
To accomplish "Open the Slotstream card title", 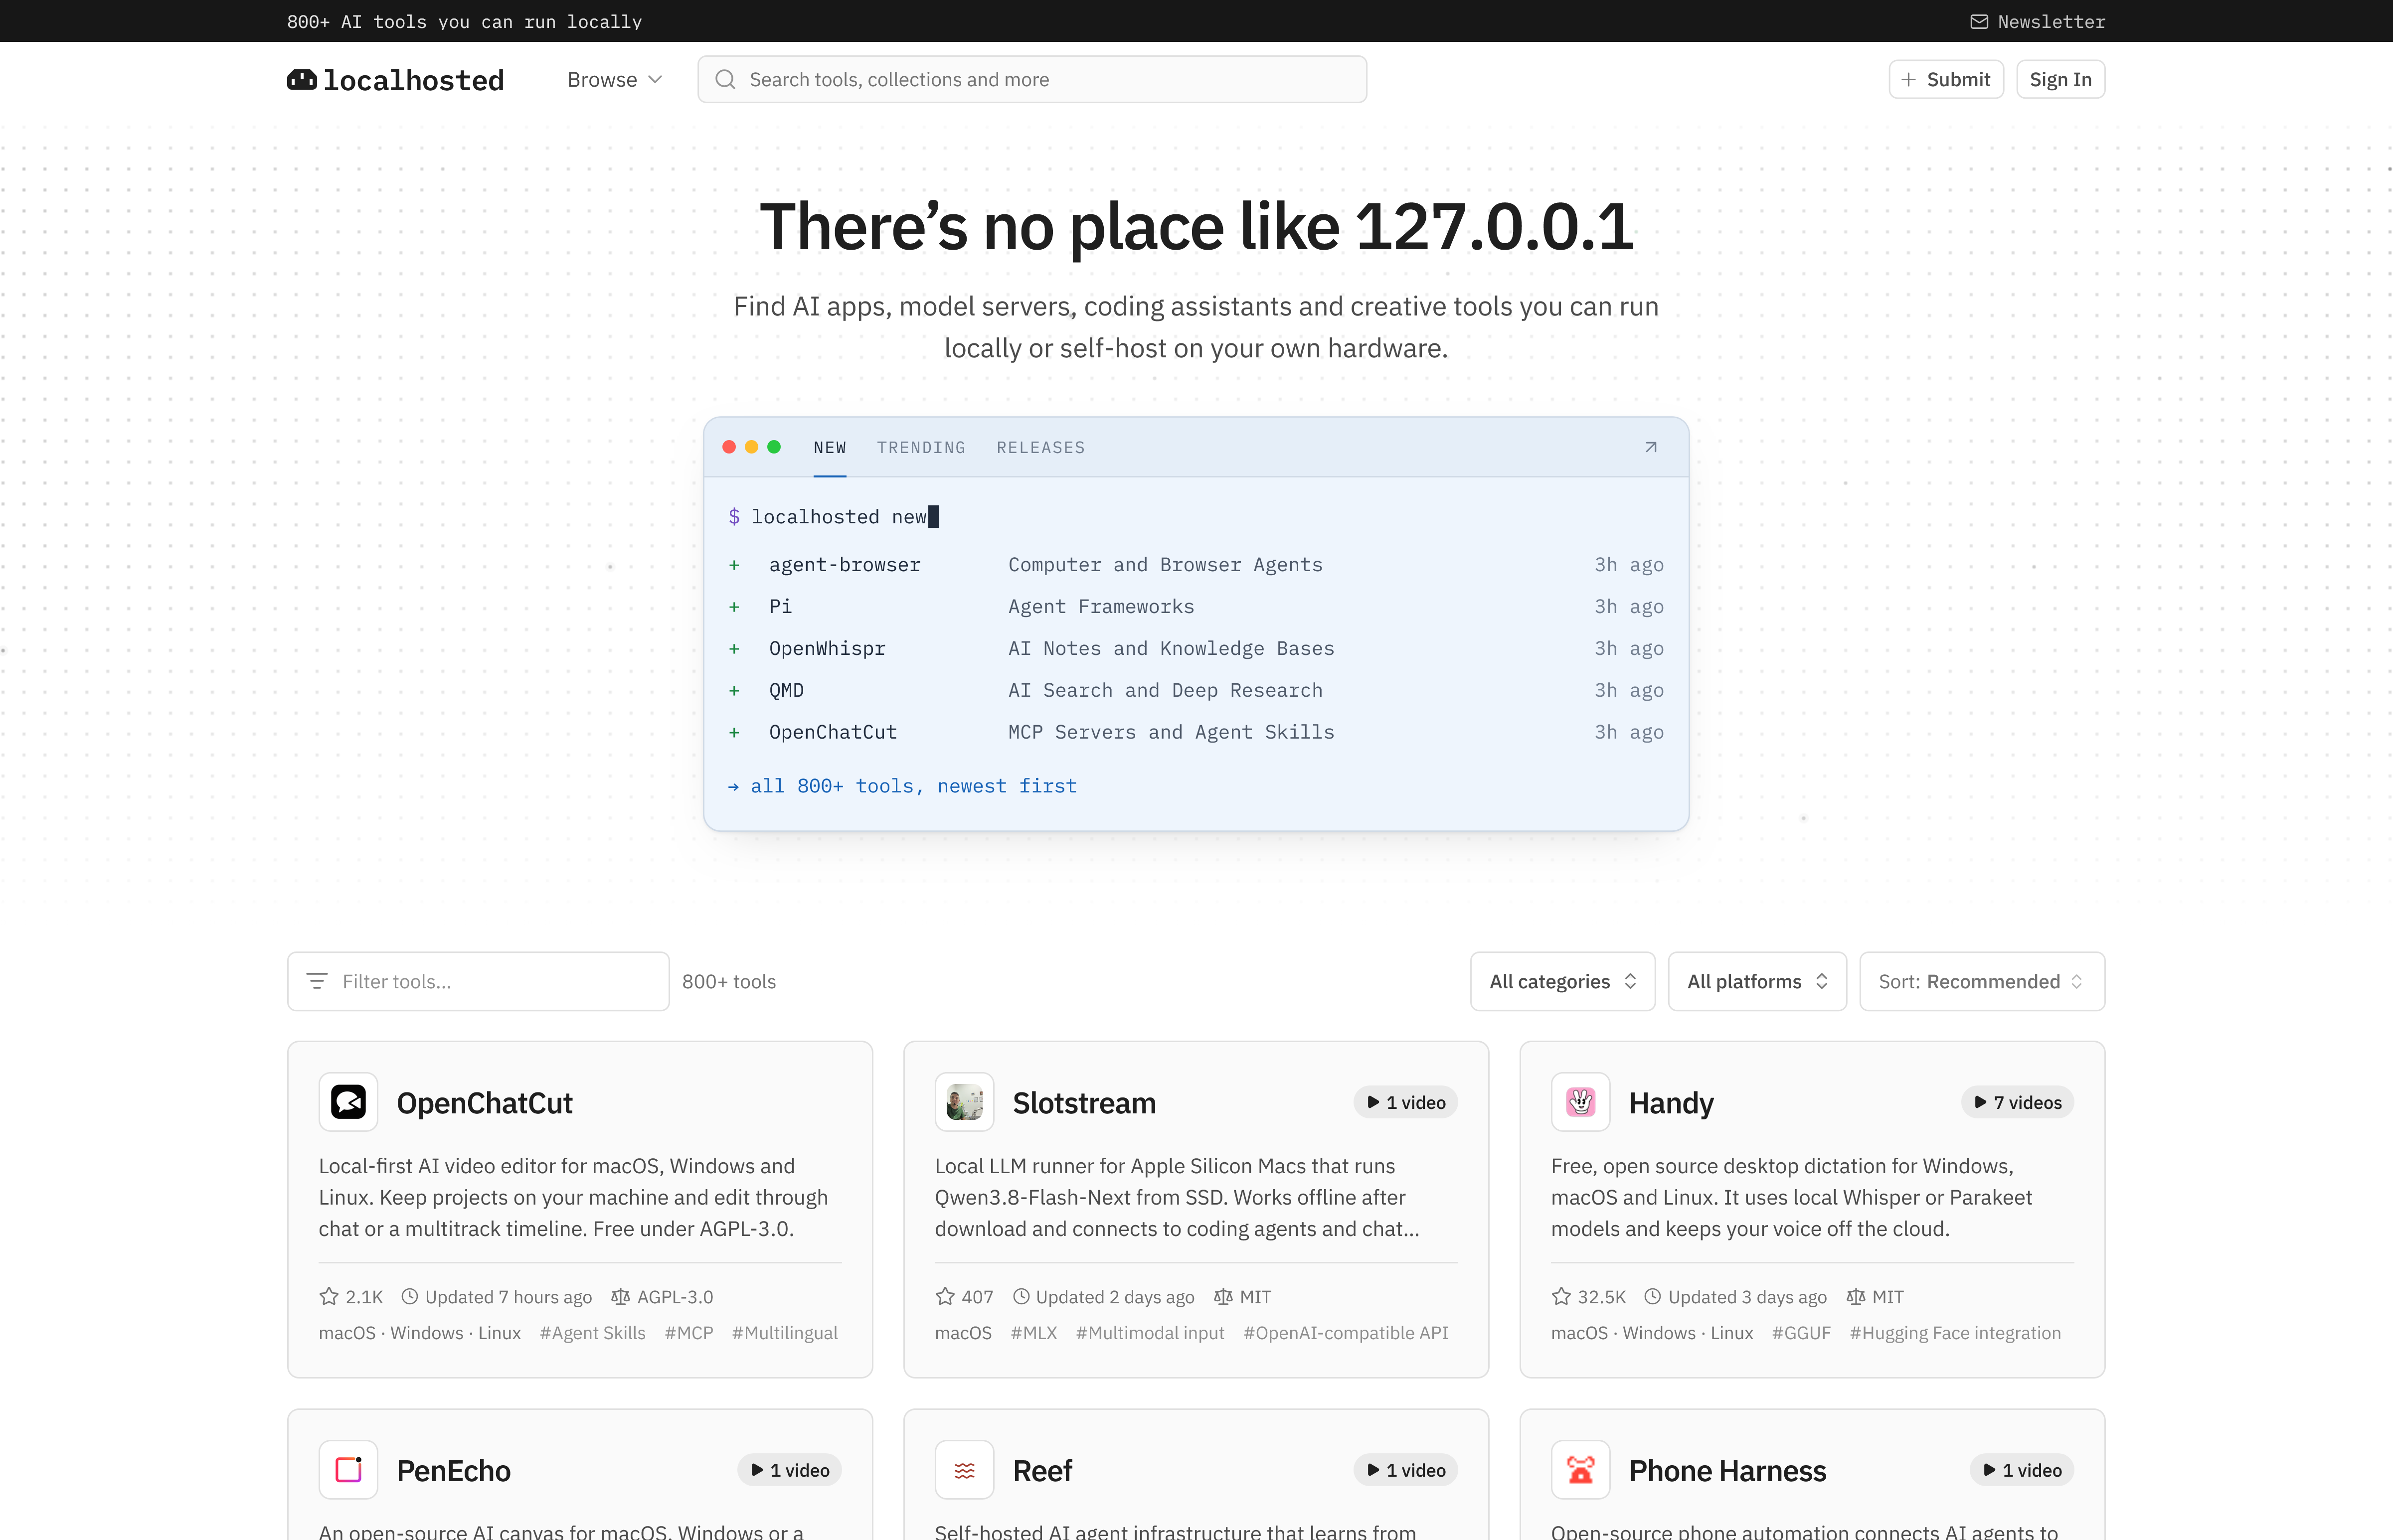I will (1084, 1103).
